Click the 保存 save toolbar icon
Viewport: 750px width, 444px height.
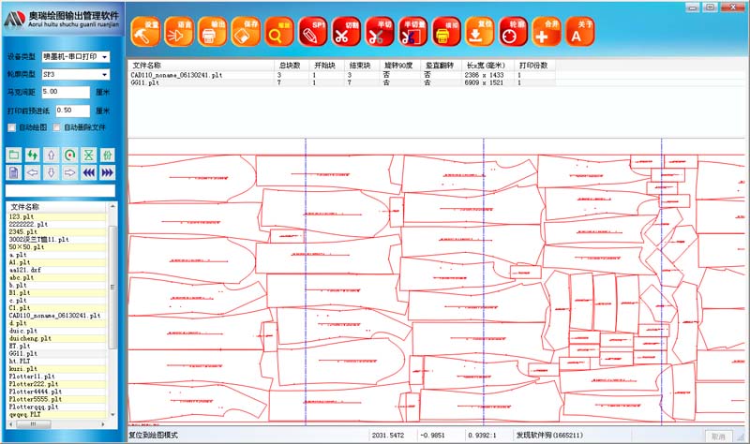tap(246, 32)
